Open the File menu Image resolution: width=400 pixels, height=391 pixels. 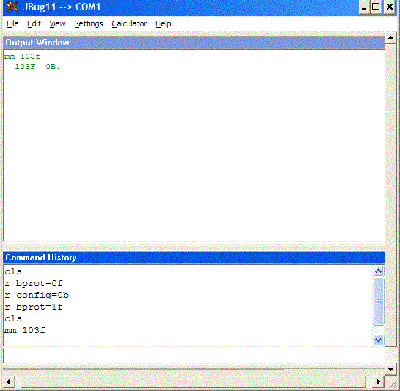[x=12, y=23]
